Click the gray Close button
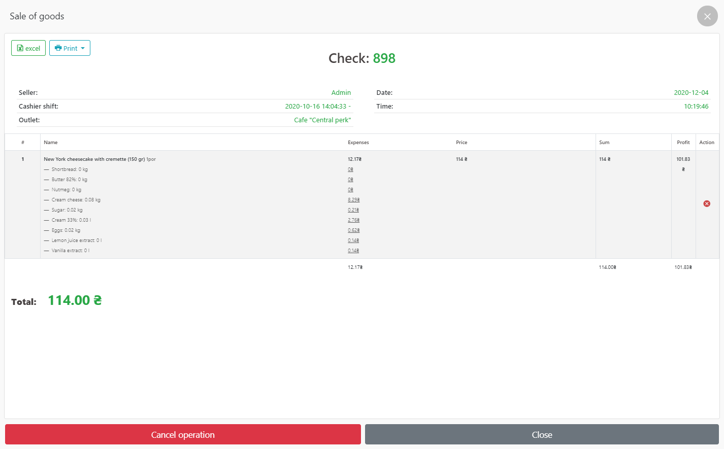 pyautogui.click(x=542, y=434)
